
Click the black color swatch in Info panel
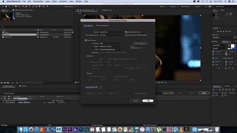click(214, 15)
